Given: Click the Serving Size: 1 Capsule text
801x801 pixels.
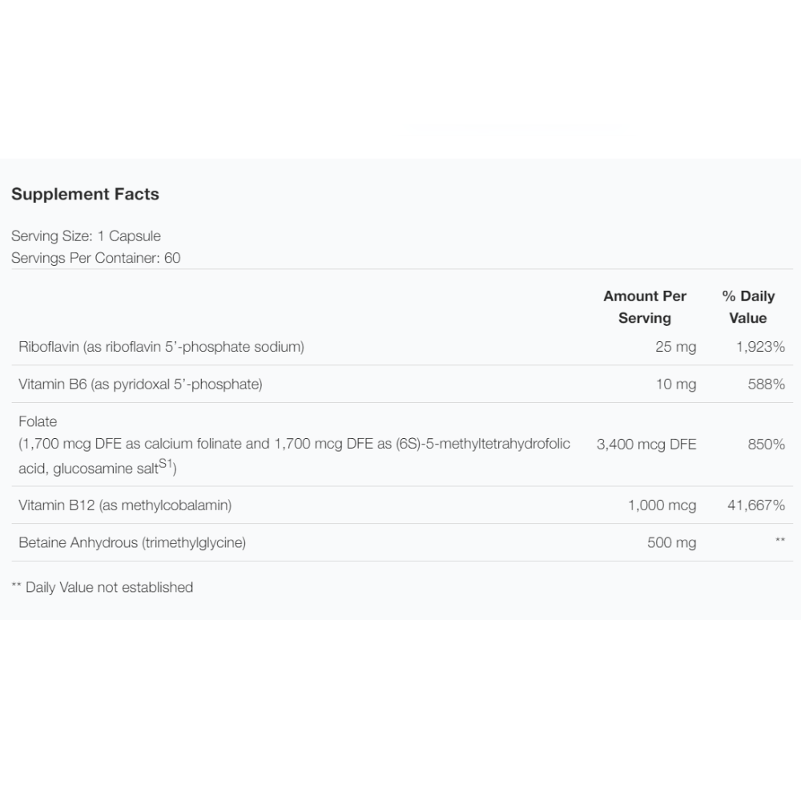Looking at the screenshot, I should (86, 236).
